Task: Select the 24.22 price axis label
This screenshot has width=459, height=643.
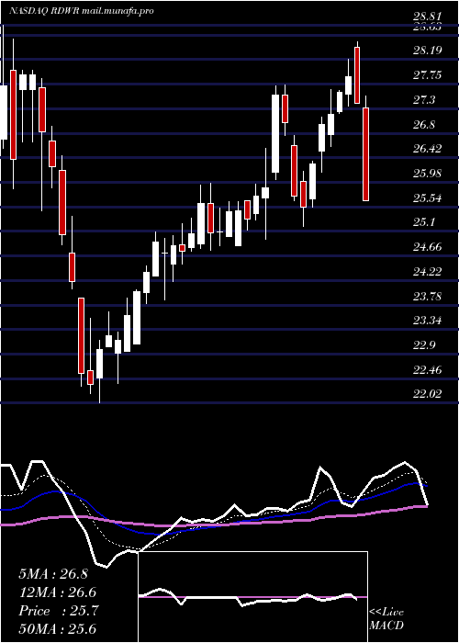Action: (x=427, y=272)
